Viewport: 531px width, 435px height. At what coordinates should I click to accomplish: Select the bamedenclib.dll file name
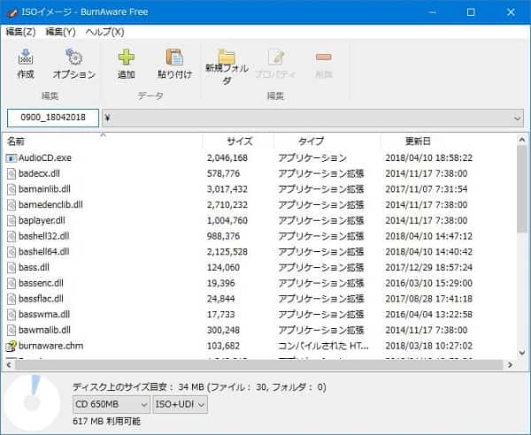pyautogui.click(x=50, y=204)
